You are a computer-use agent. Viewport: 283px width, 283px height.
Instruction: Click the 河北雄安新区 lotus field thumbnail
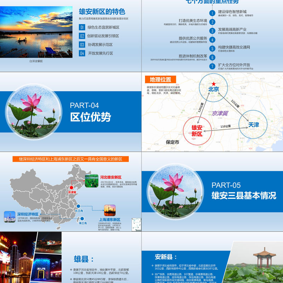(92, 180)
